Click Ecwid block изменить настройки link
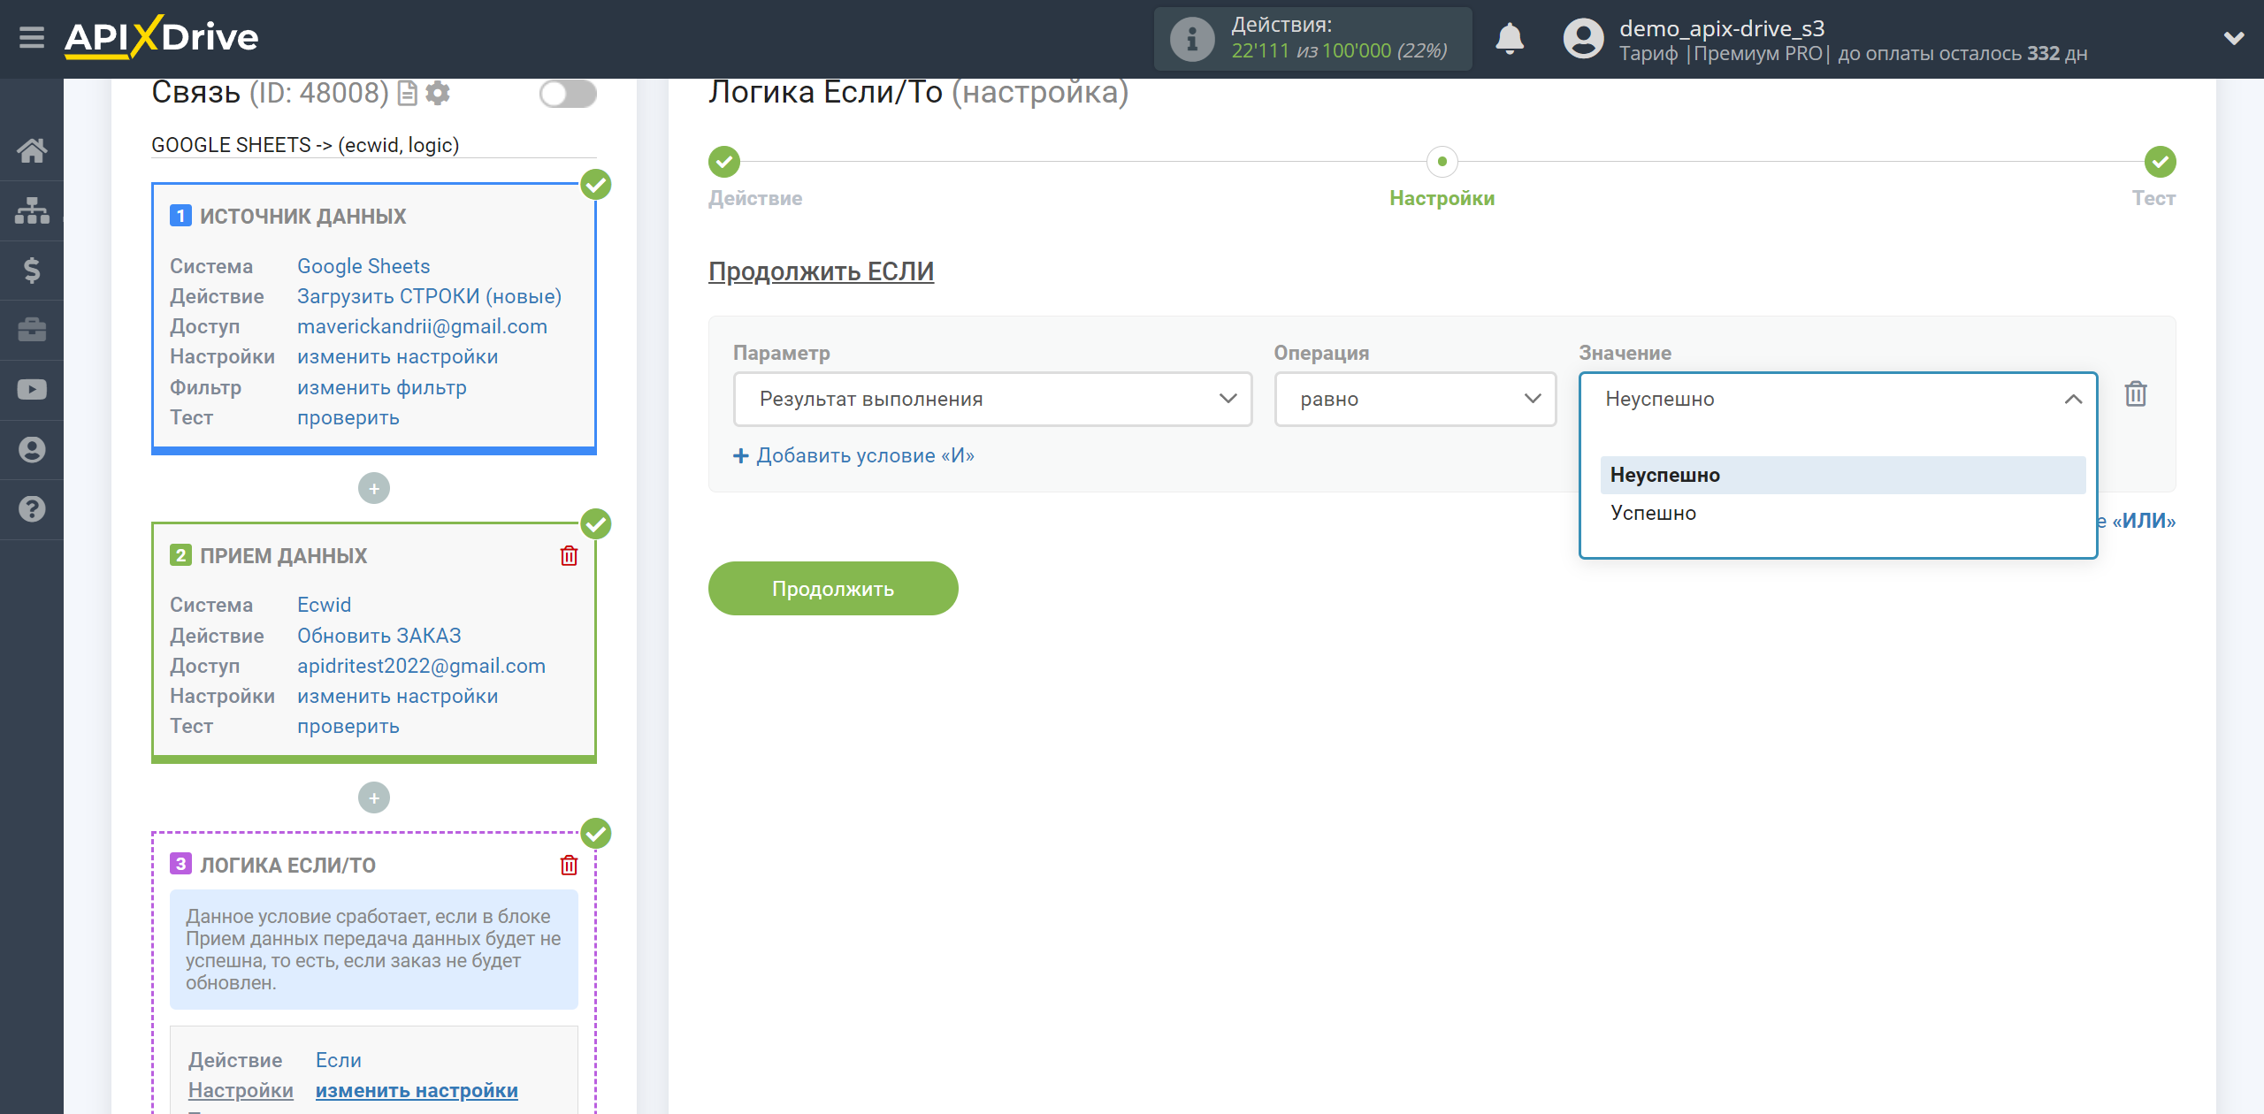This screenshot has height=1114, width=2264. pyautogui.click(x=397, y=696)
